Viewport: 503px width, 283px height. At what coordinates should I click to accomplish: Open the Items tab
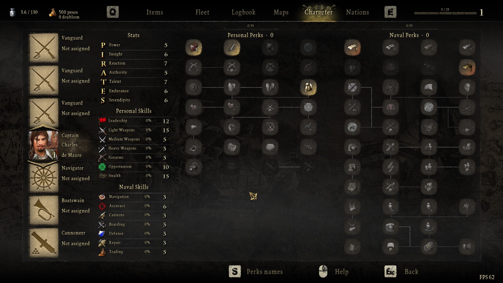[x=155, y=12]
